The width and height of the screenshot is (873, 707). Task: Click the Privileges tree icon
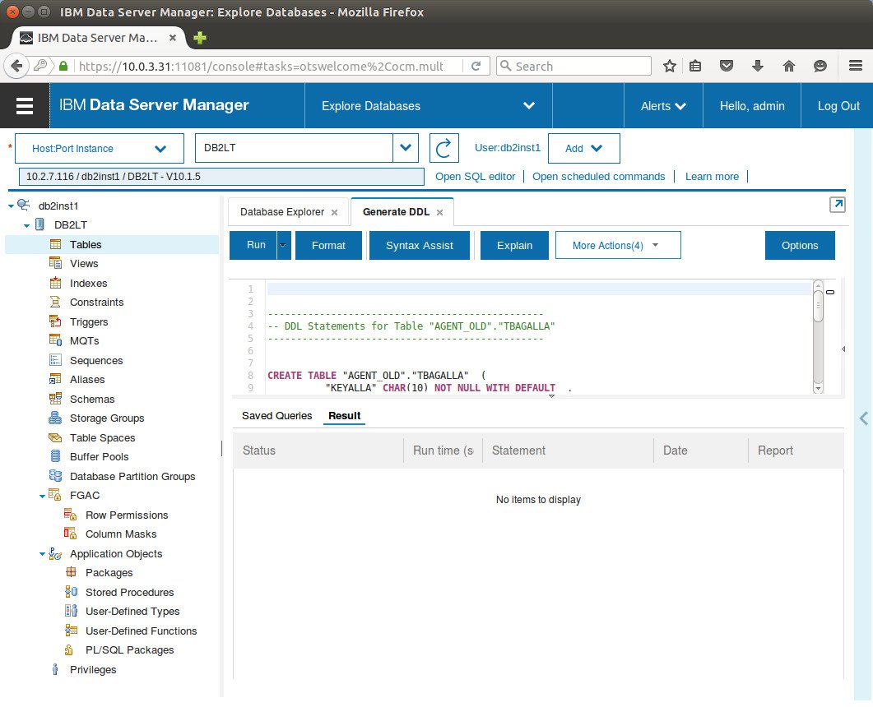(55, 669)
